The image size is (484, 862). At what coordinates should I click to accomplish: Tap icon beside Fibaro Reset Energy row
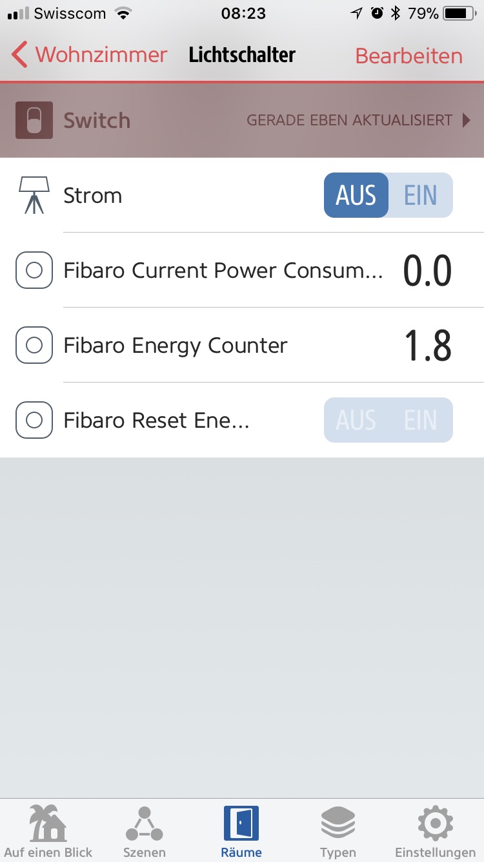pos(34,420)
